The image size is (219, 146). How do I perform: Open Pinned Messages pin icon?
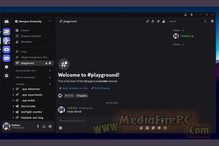coord(158,21)
